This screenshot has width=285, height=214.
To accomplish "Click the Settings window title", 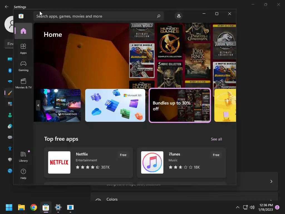I will 20,7.
